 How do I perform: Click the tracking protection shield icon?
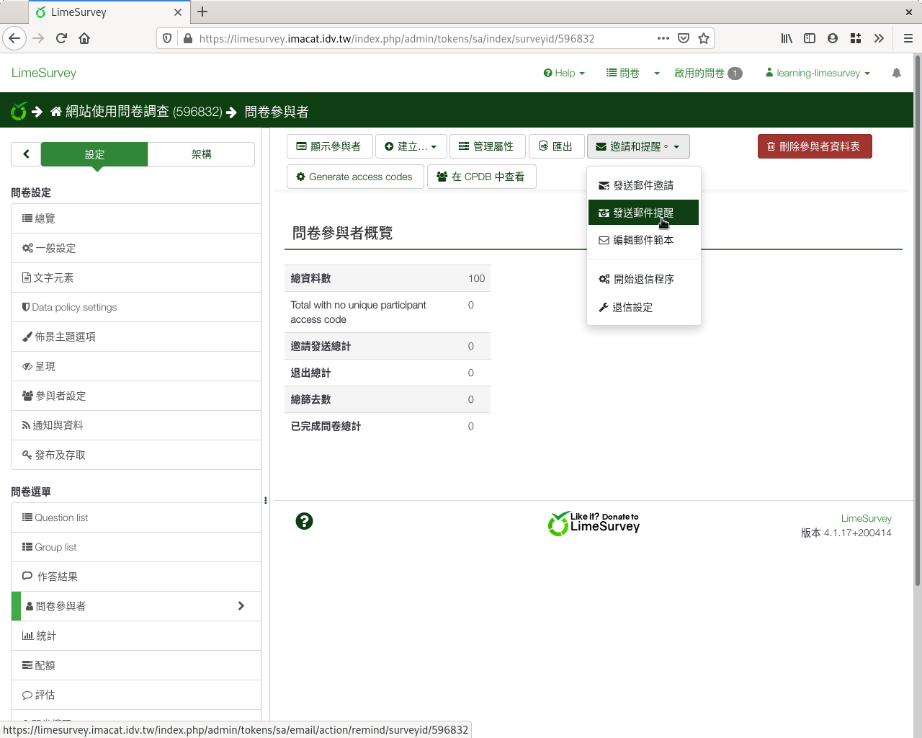[167, 38]
